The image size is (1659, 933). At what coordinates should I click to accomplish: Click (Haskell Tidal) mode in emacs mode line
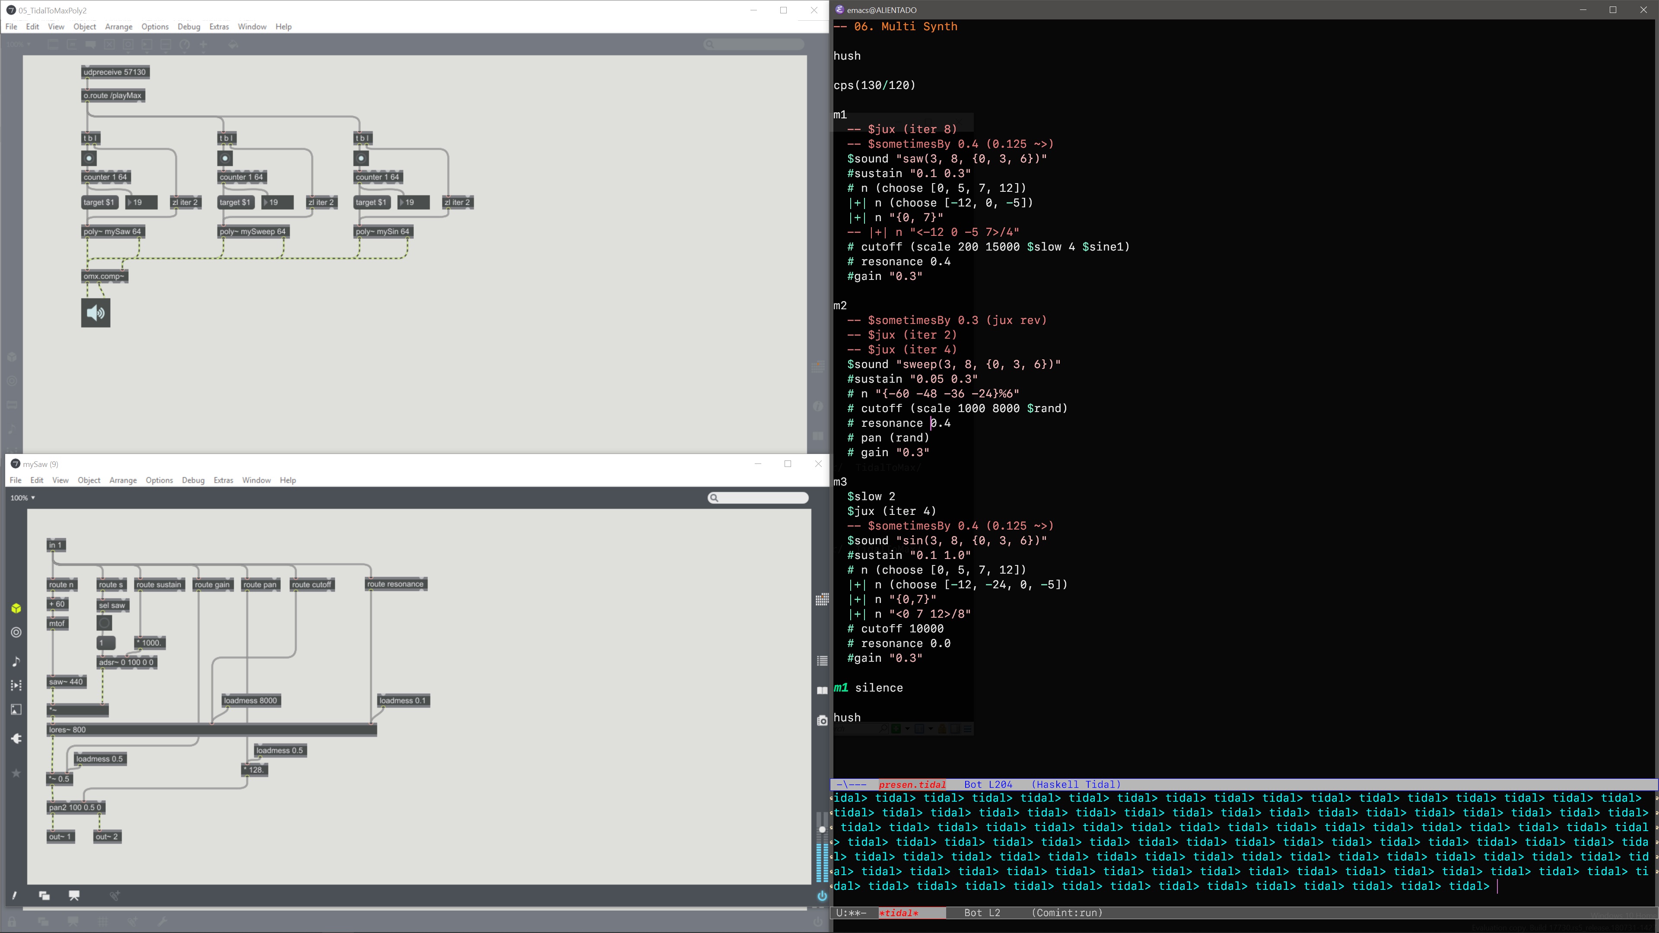1075,784
